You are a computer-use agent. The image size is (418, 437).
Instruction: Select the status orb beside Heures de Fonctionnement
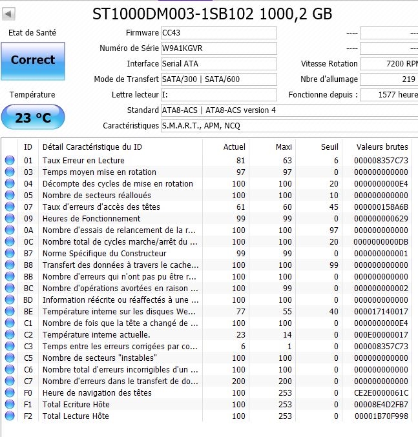pyautogui.click(x=10, y=219)
